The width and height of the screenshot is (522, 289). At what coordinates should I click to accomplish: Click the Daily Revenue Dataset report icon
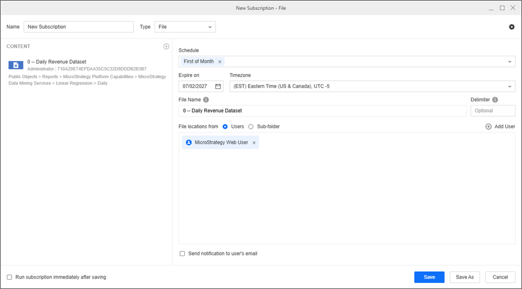pos(16,65)
